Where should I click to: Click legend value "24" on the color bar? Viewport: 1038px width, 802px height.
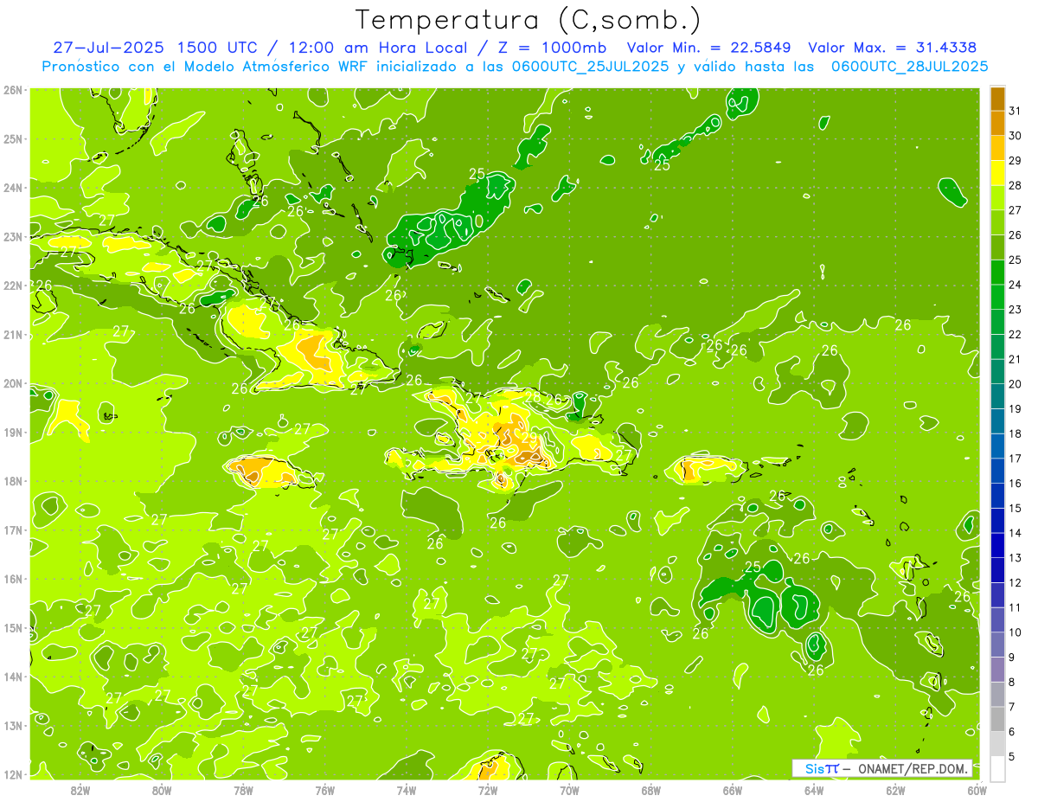tap(1016, 285)
